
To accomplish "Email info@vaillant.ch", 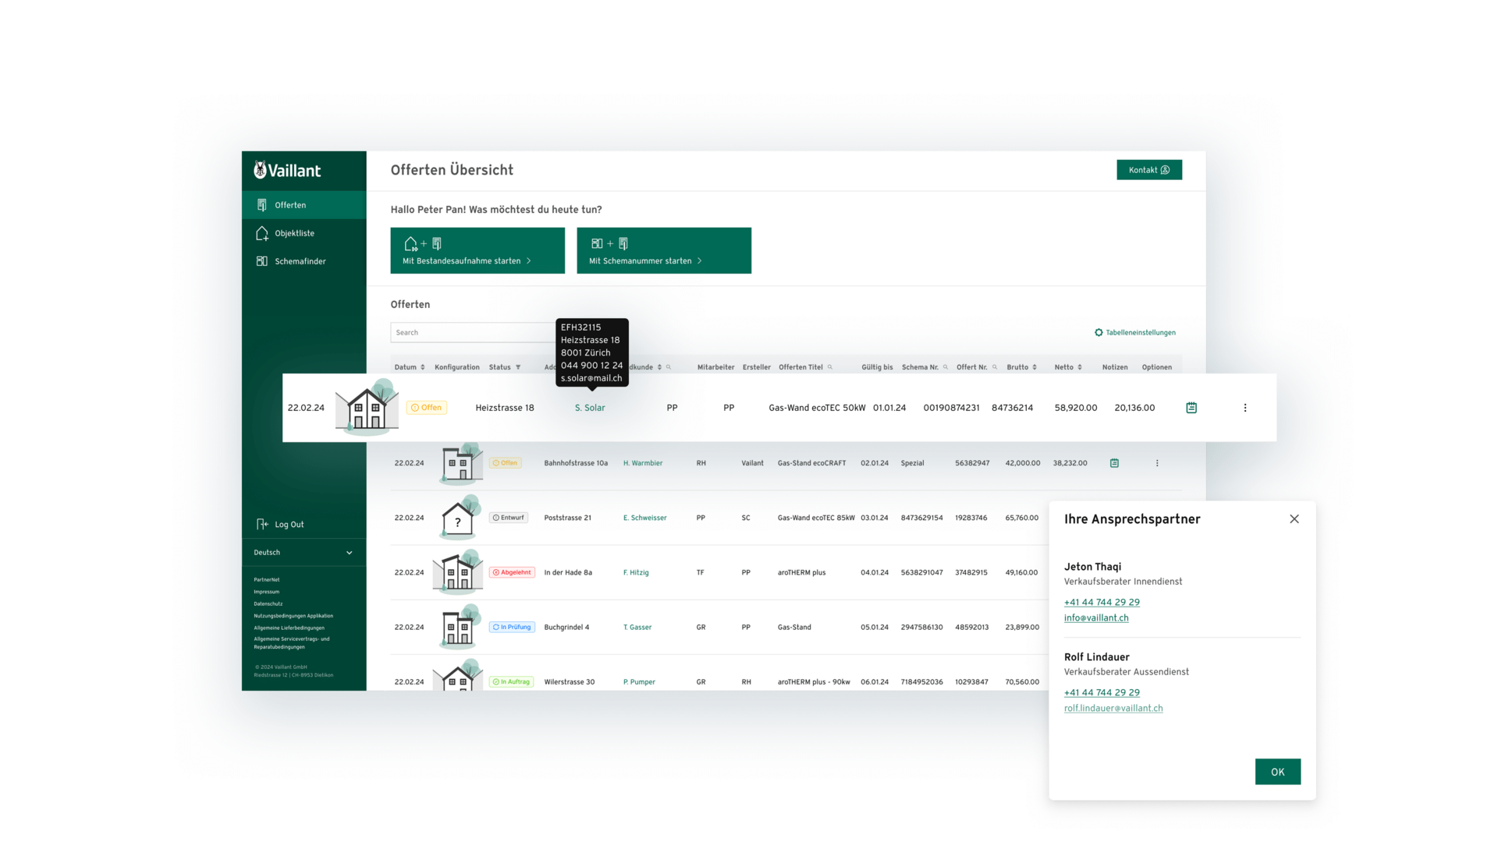I will point(1096,618).
